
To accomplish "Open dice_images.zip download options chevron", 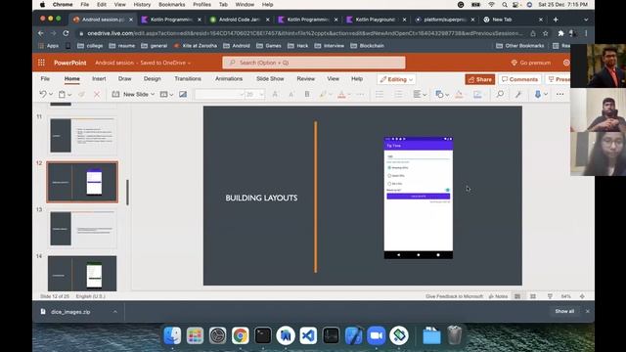I will click(x=115, y=312).
